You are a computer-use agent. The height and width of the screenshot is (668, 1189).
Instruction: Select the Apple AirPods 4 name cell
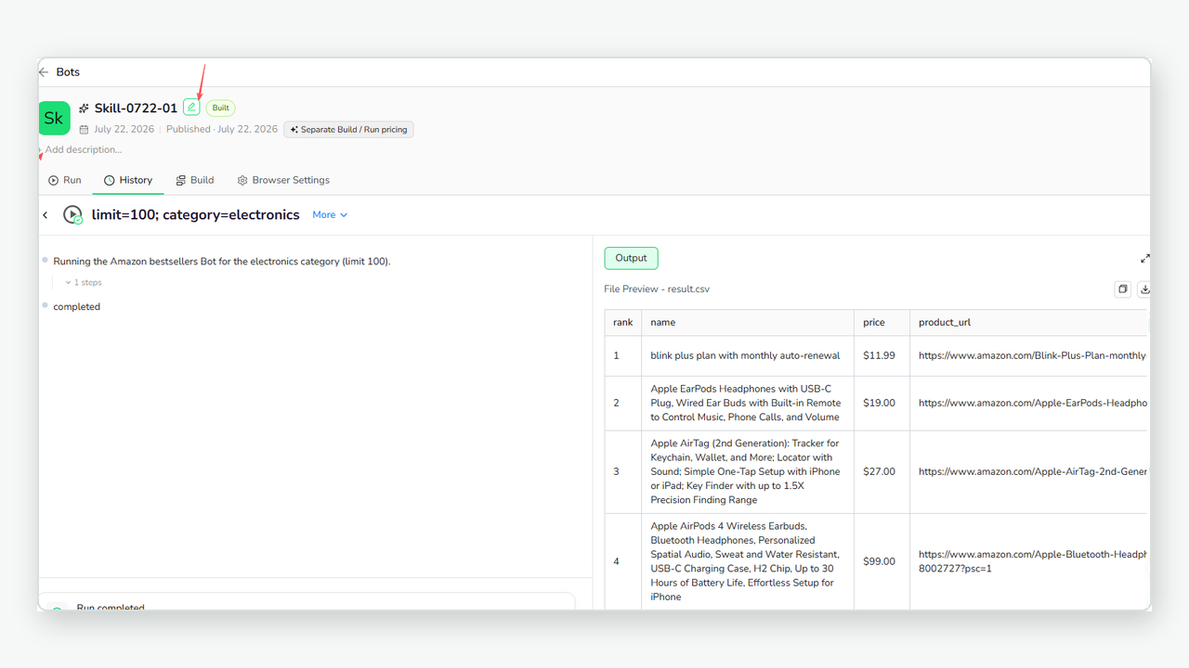tap(748, 561)
